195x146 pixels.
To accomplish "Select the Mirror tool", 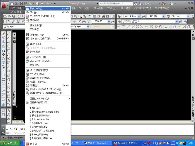I will [x=3, y=42].
